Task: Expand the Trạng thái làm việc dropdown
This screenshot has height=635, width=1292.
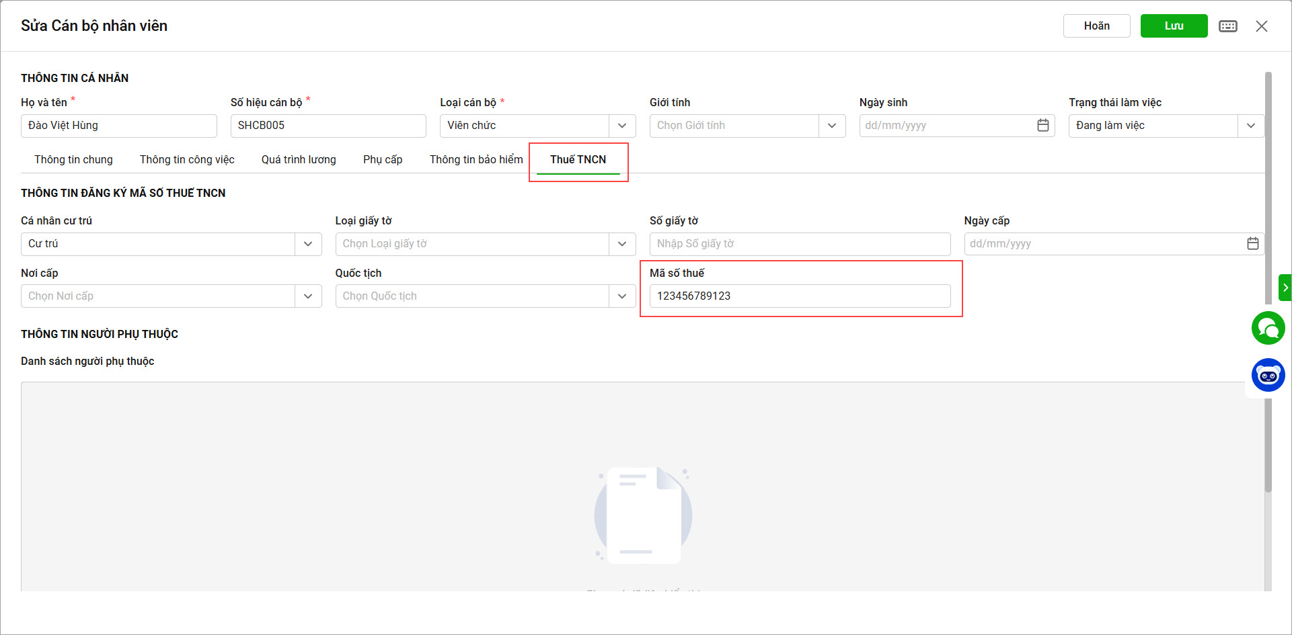Action: click(x=1250, y=126)
